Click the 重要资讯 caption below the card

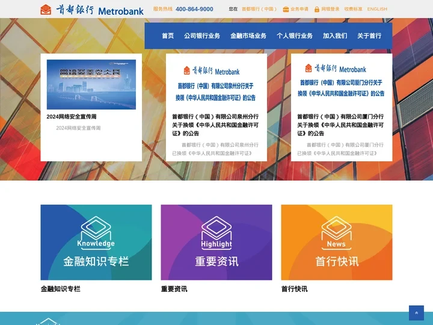[174, 289]
